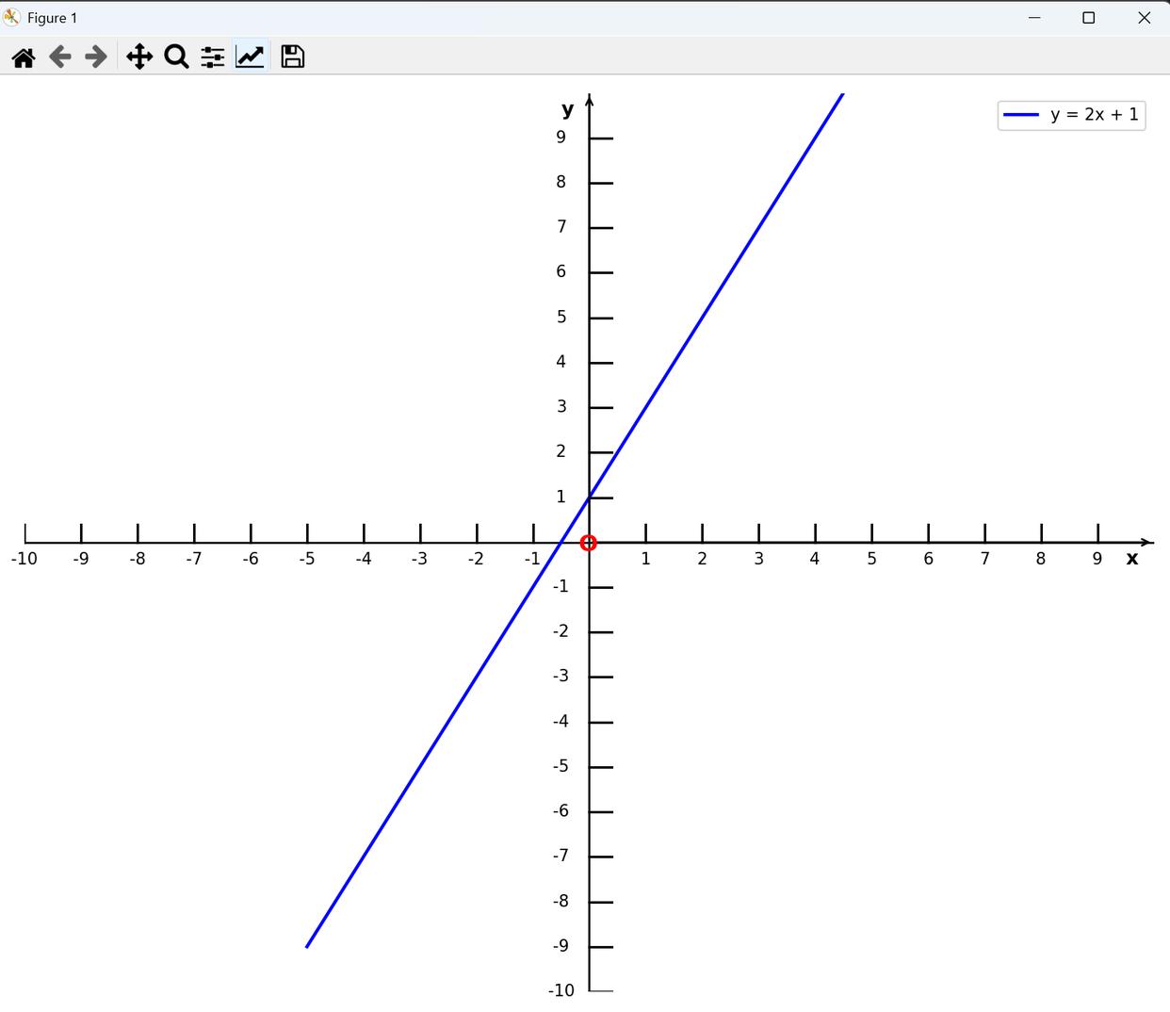
Task: Go forward to the next view
Action: click(x=96, y=57)
